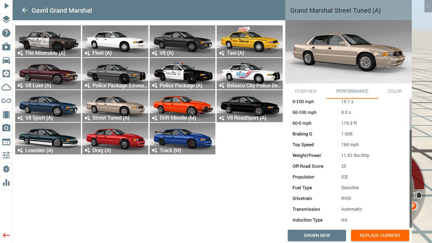432x243 pixels.
Task: Choose the V8 (A) configuration
Action: 182,41
